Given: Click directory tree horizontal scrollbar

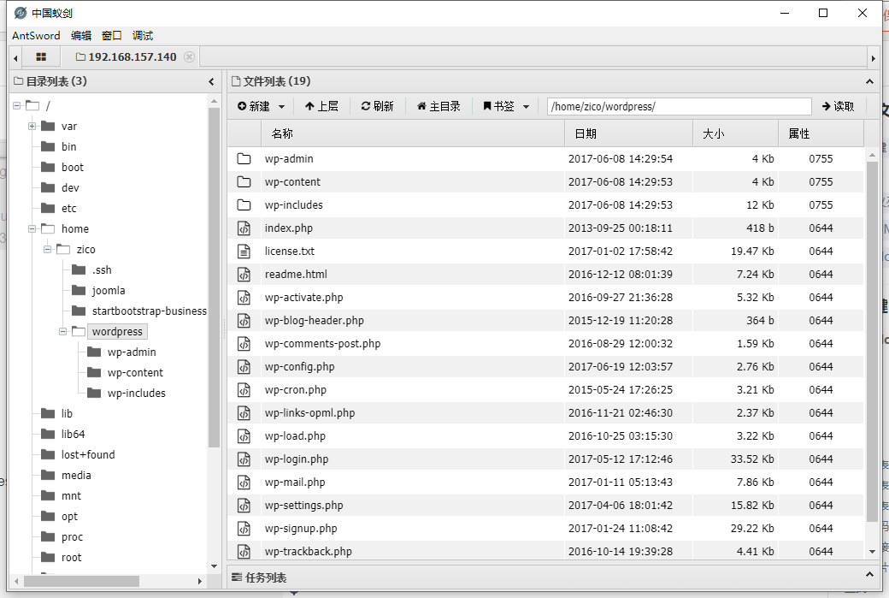Looking at the screenshot, I should click(x=82, y=581).
